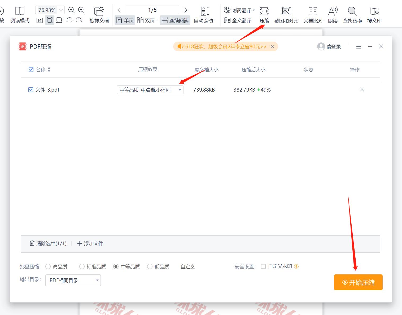
Task: Click the 自定义 custom quality link
Action: [187, 266]
